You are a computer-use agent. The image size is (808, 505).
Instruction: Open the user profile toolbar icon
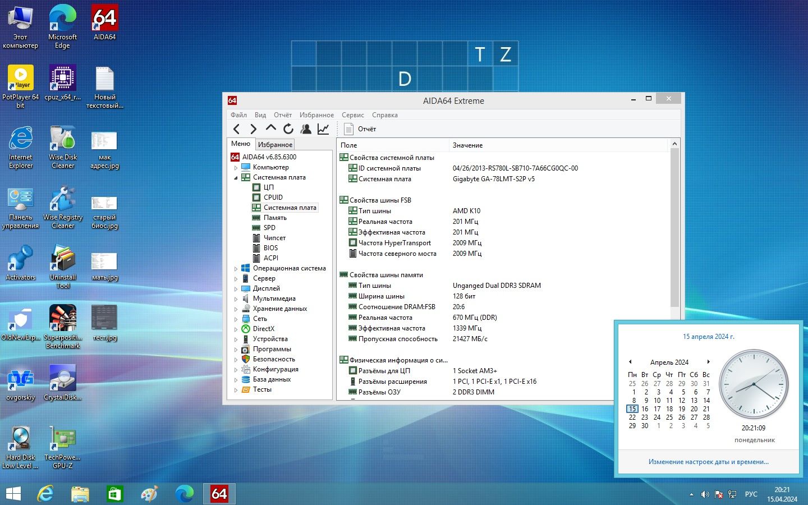point(306,129)
